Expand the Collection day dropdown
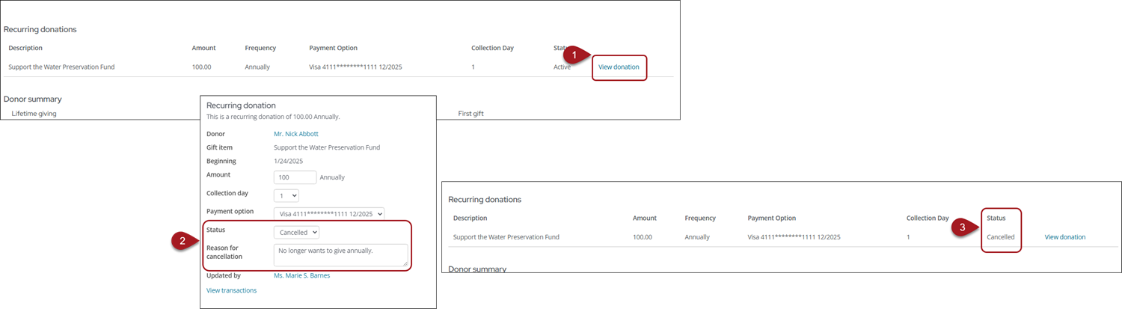The height and width of the screenshot is (309, 1122). click(286, 195)
